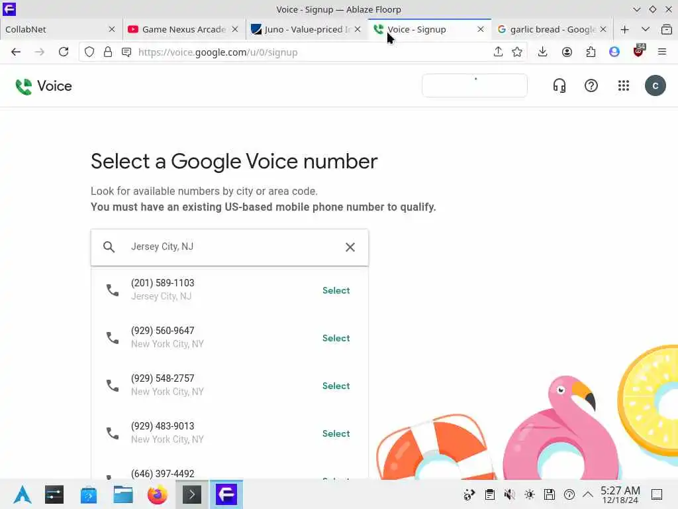Viewport: 678px width, 509px height.
Task: Launch Firefox from the taskbar
Action: pos(158,494)
